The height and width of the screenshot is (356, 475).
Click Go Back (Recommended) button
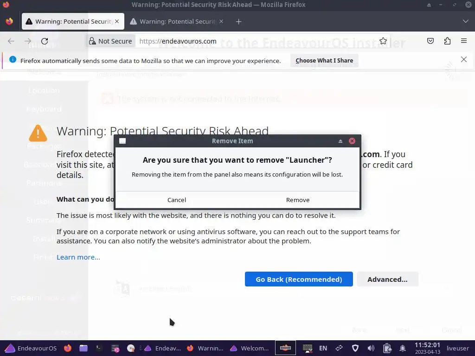(x=299, y=279)
